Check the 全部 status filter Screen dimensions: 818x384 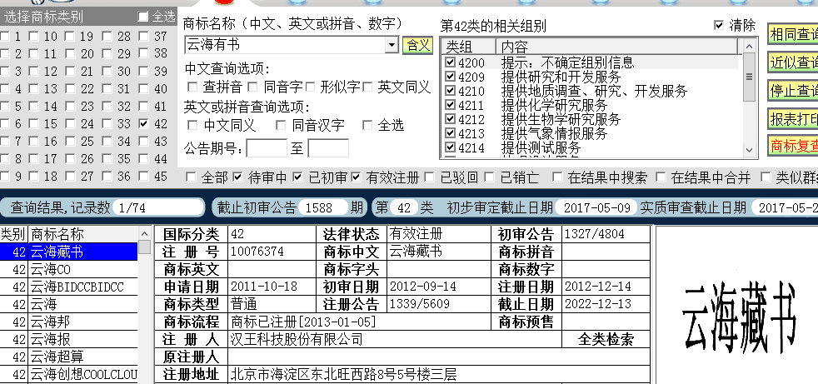(192, 177)
